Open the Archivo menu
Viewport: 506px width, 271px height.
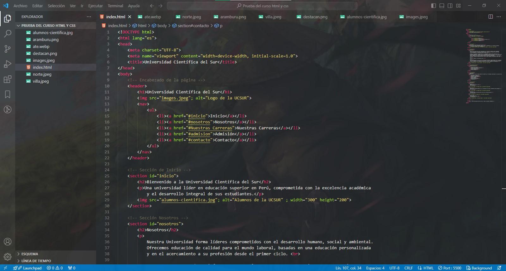coord(20,6)
